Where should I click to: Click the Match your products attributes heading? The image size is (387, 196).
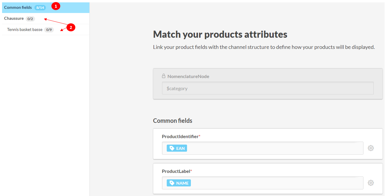click(x=220, y=34)
